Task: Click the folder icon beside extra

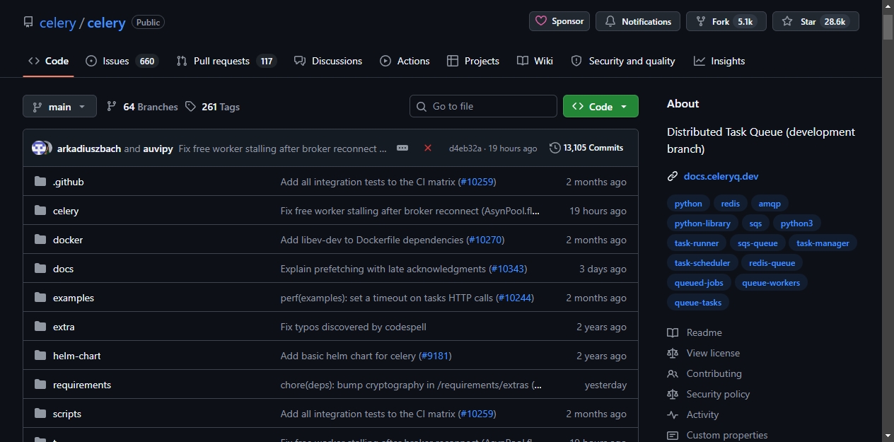Action: pos(40,327)
